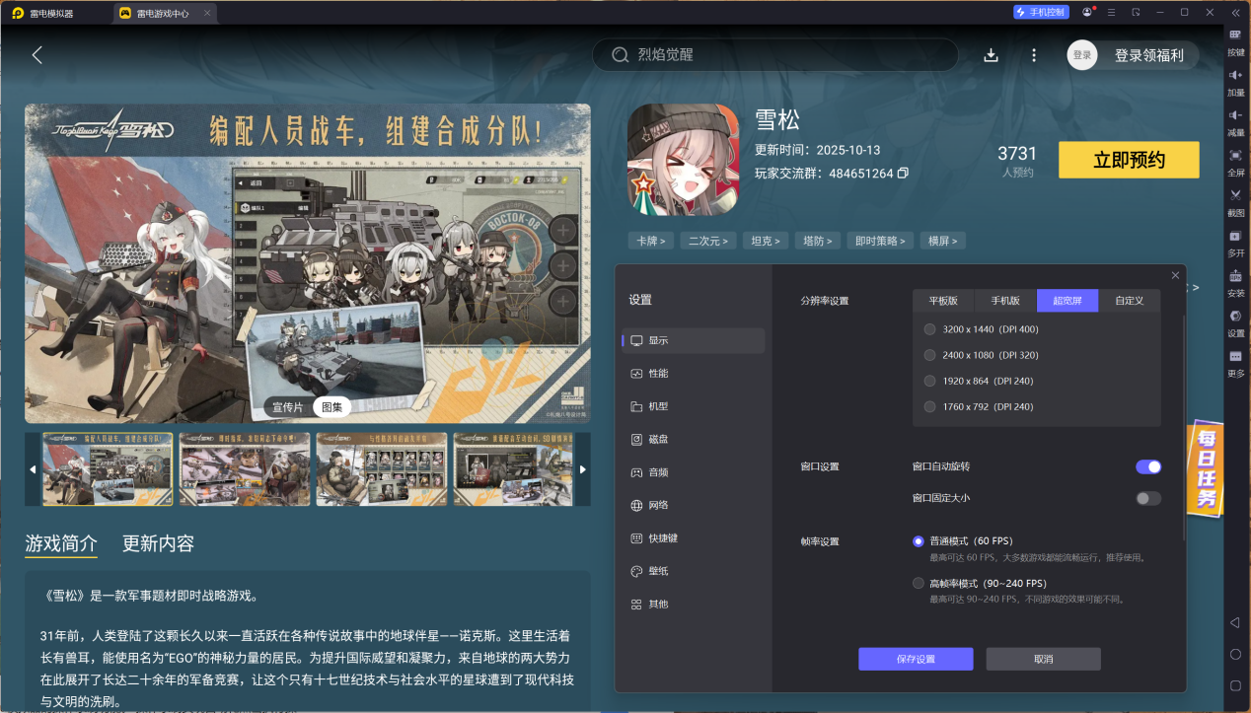Select the 高帧率模式 frame rate option
This screenshot has width=1251, height=713.
coord(917,583)
